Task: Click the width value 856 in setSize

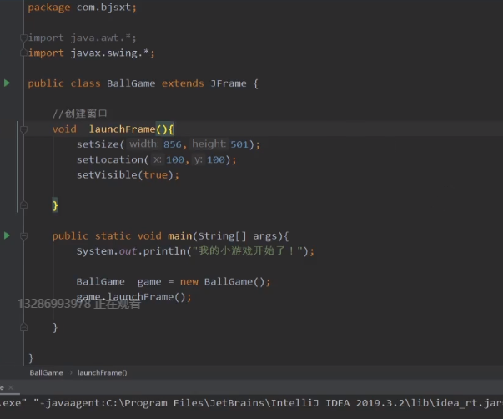Action: tap(173, 144)
